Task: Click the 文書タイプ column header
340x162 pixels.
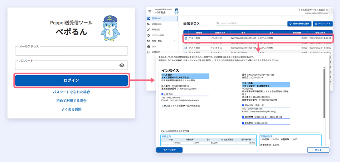Action: (220, 32)
